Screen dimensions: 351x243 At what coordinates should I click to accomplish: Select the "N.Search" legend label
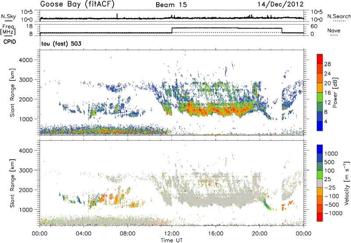339,16
